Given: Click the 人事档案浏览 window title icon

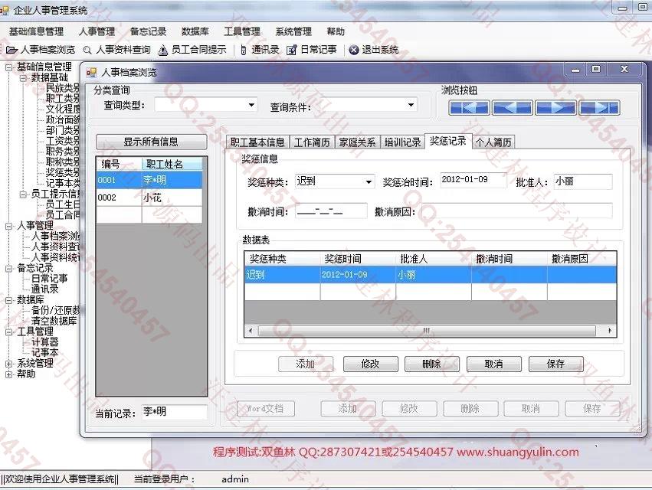Looking at the screenshot, I should [91, 72].
